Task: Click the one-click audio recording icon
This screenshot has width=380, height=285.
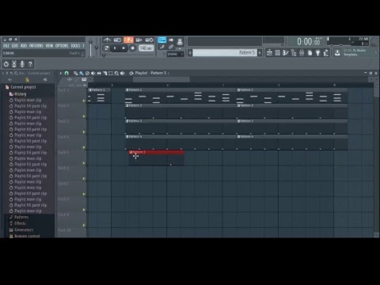Action: (x=180, y=42)
